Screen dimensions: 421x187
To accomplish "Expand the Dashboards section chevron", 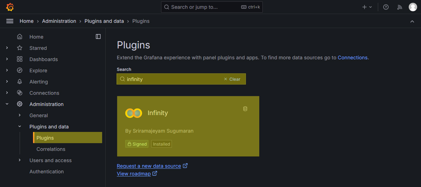I will click(x=7, y=59).
